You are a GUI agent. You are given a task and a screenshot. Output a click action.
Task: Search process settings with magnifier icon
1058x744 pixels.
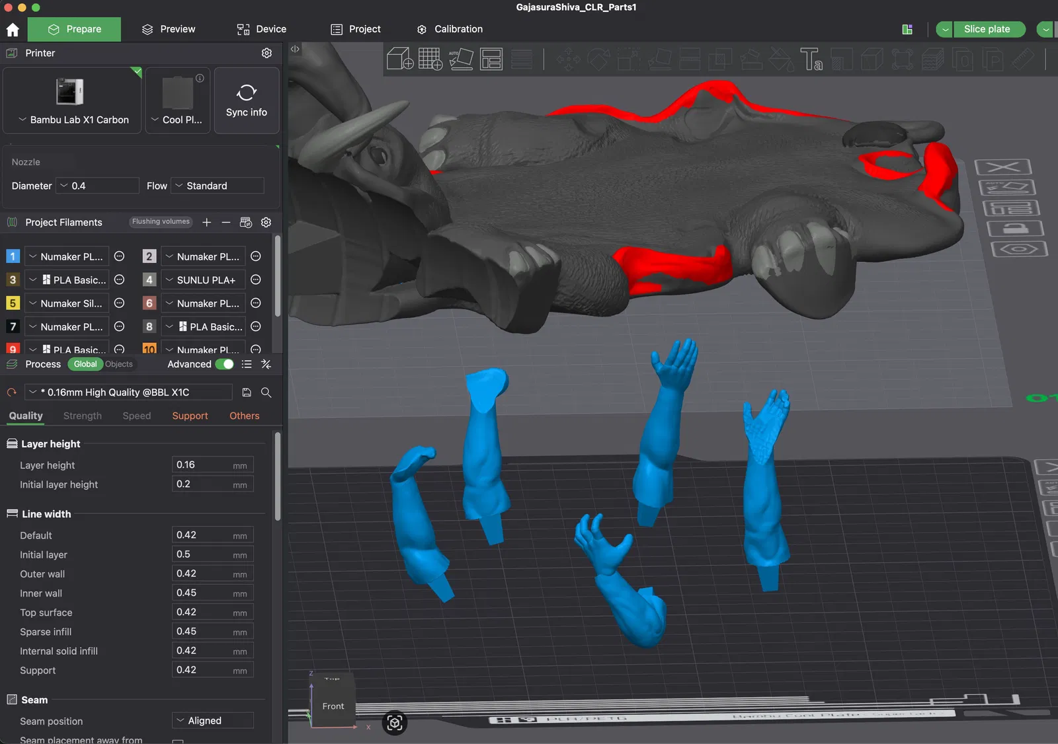(266, 392)
